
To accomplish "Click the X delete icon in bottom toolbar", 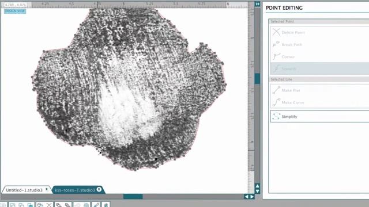I will 49,205.
